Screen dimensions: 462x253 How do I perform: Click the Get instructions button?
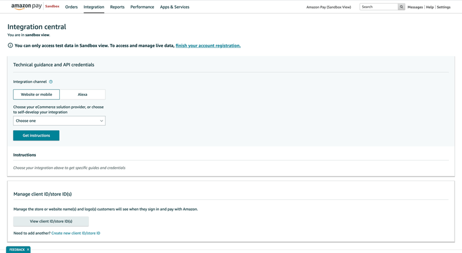(x=36, y=135)
